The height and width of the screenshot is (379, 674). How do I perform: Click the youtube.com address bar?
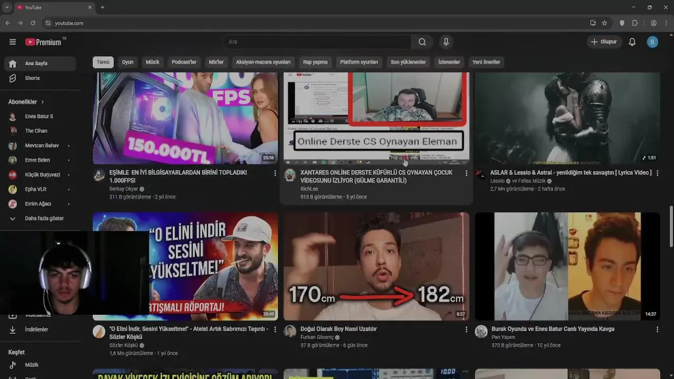pyautogui.click(x=316, y=23)
